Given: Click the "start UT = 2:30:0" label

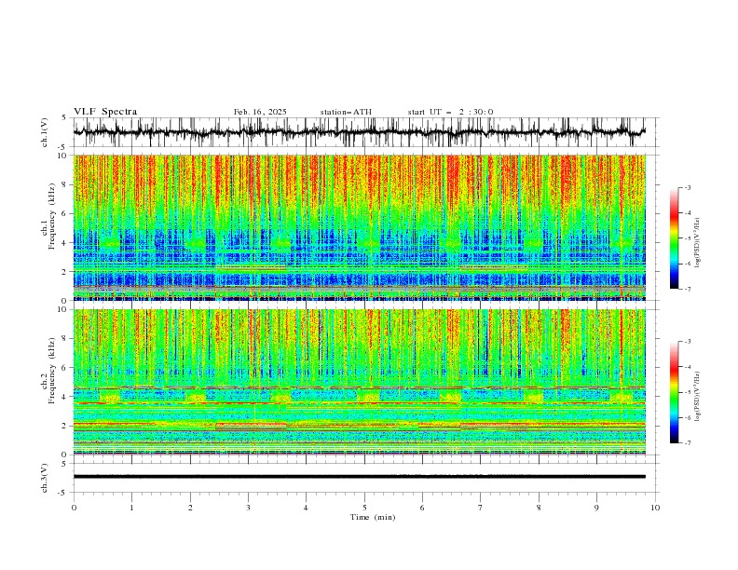Looking at the screenshot, I should click(x=450, y=112).
